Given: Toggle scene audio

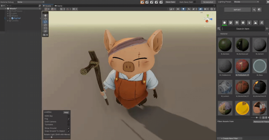Looking at the screenshot, I should tap(189, 9).
